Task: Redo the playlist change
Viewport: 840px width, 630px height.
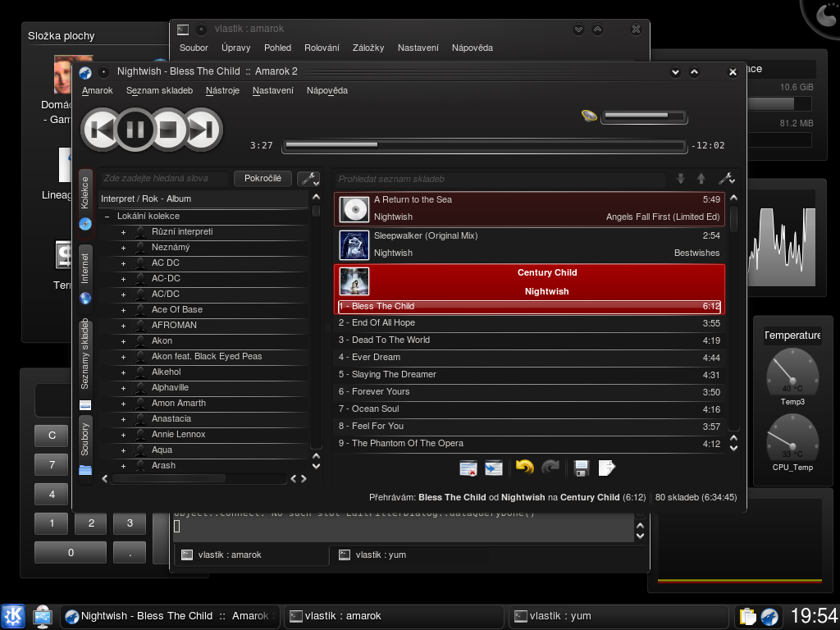Action: [x=550, y=467]
